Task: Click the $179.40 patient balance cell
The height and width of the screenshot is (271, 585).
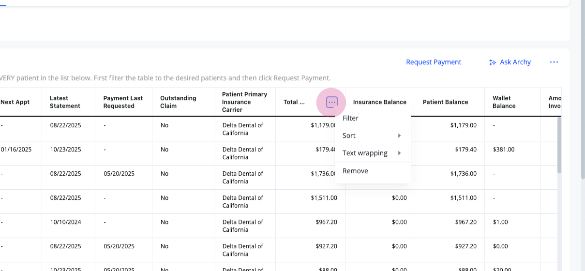Action: point(466,150)
